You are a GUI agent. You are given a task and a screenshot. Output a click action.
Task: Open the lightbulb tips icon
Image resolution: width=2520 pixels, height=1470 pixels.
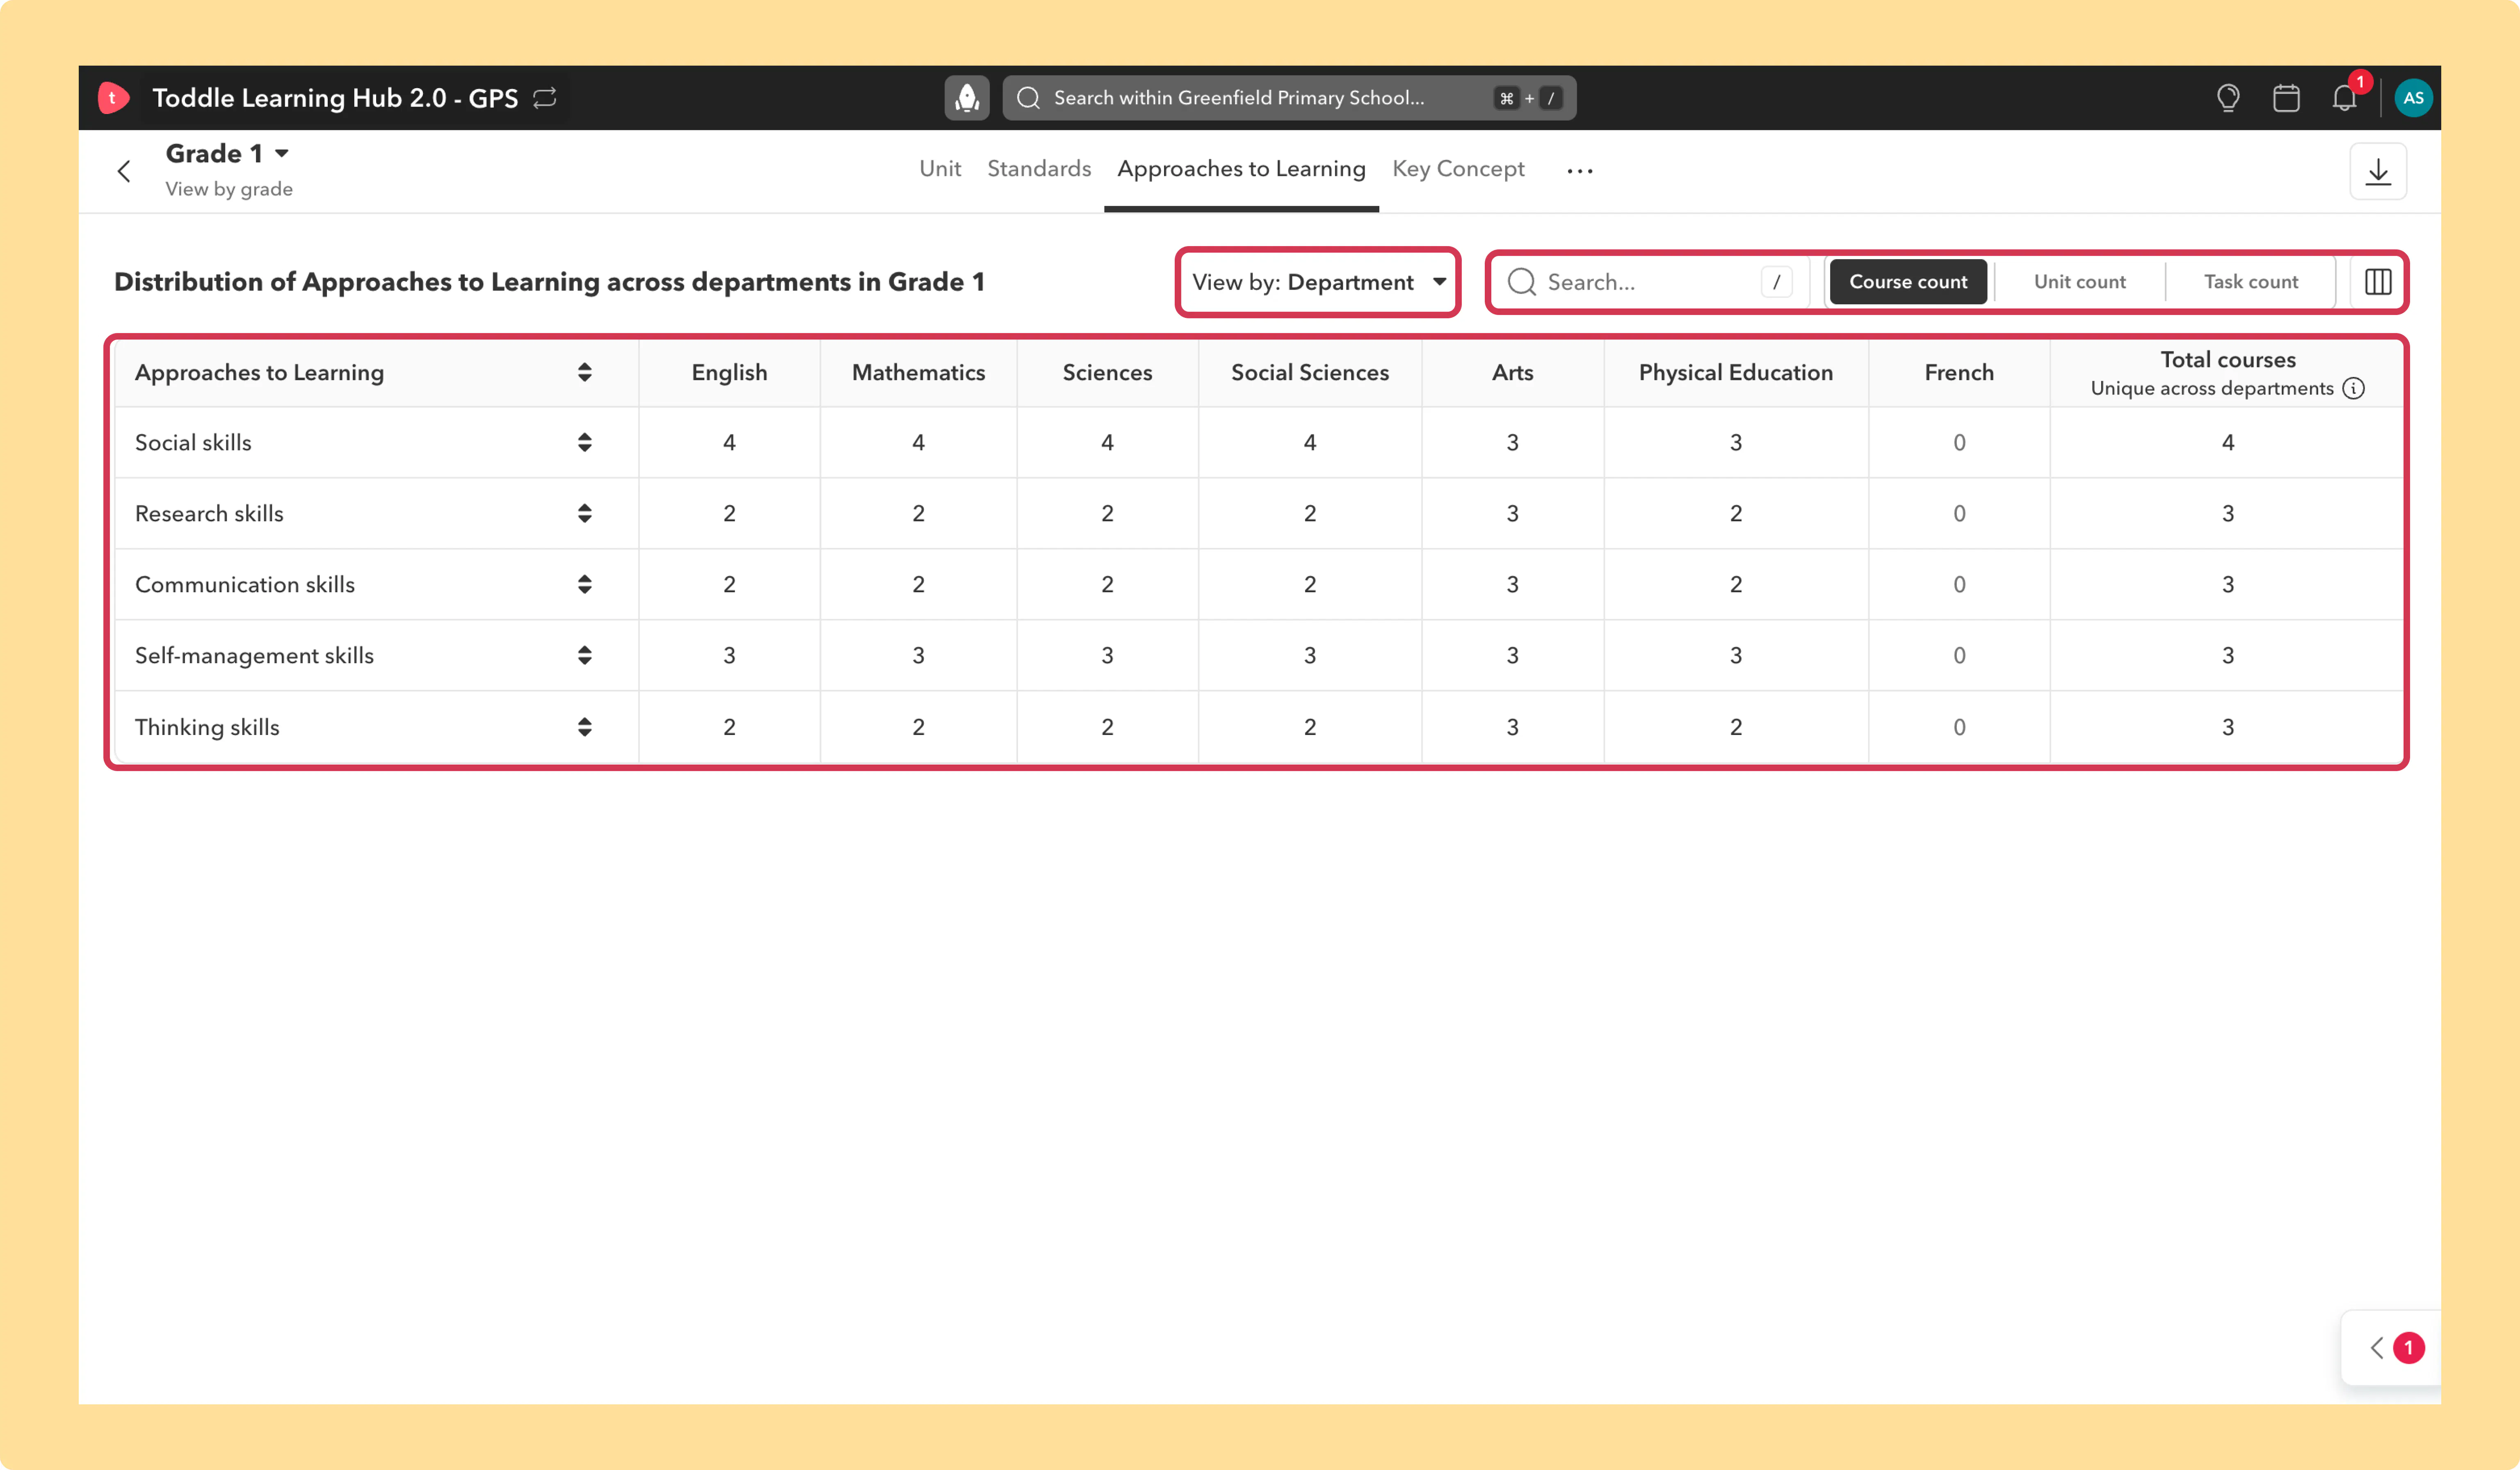pos(2228,98)
